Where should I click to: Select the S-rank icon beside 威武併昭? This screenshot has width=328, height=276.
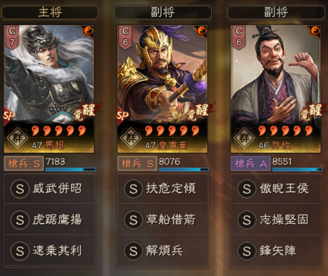tap(20, 189)
